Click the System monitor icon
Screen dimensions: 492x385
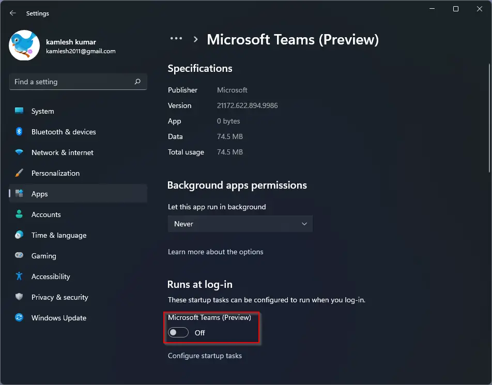19,111
